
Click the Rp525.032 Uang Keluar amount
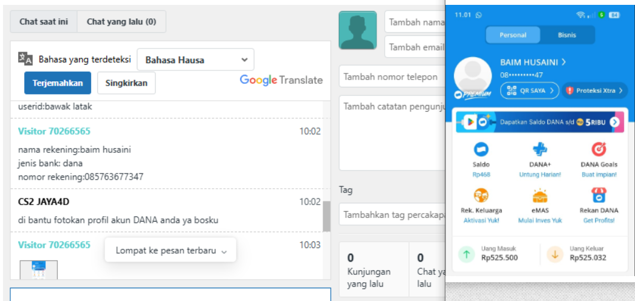tap(588, 257)
